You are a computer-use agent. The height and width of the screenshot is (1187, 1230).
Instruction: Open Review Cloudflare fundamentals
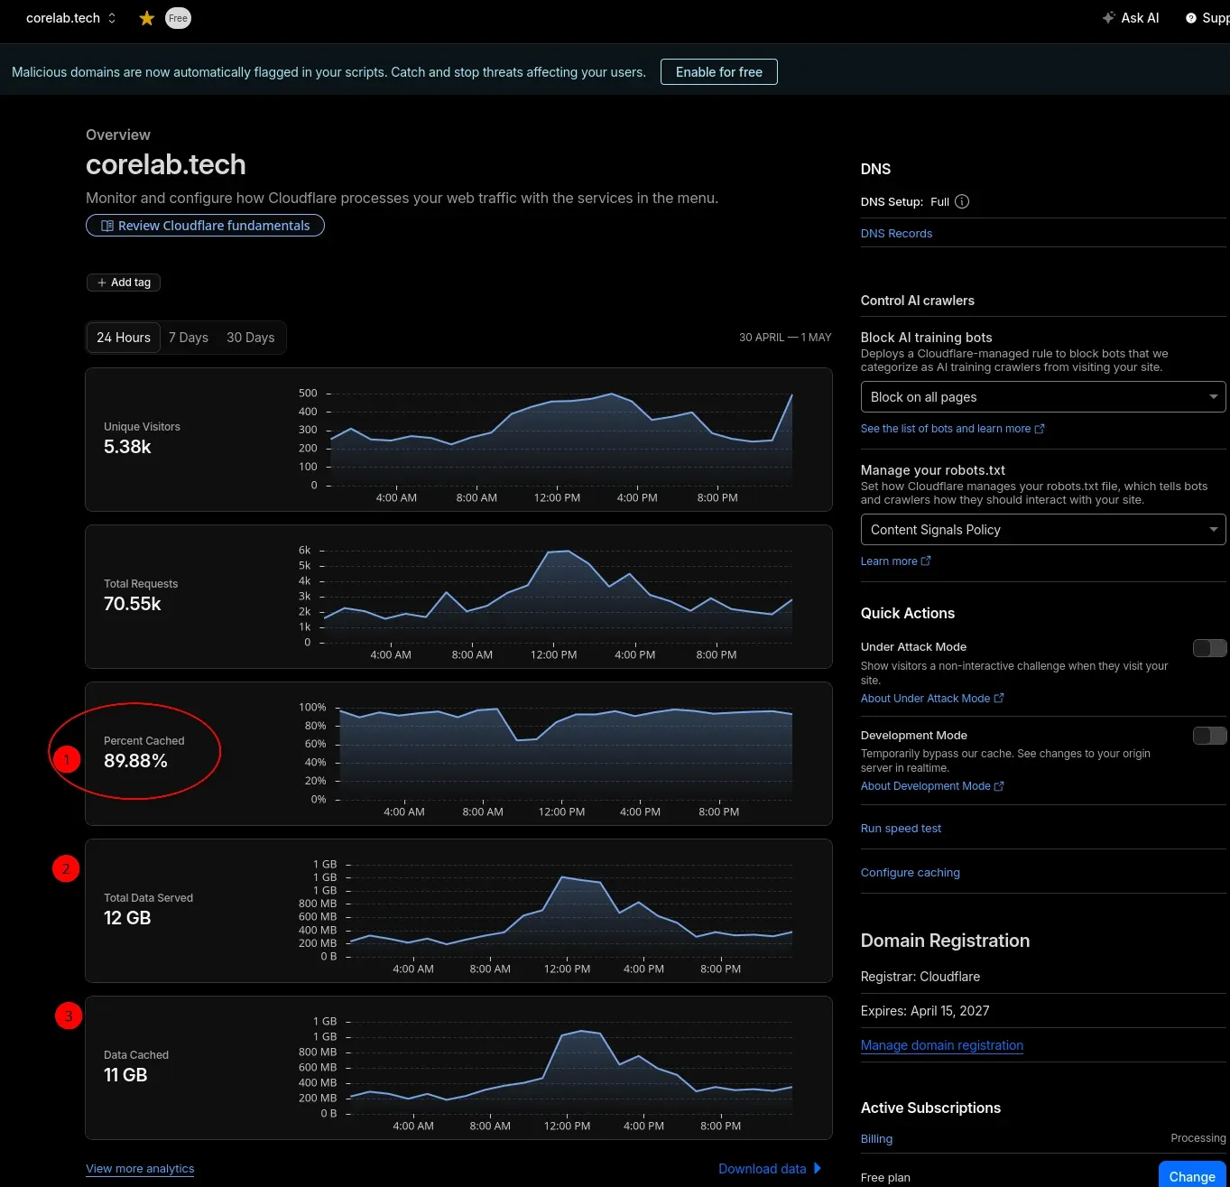click(205, 226)
